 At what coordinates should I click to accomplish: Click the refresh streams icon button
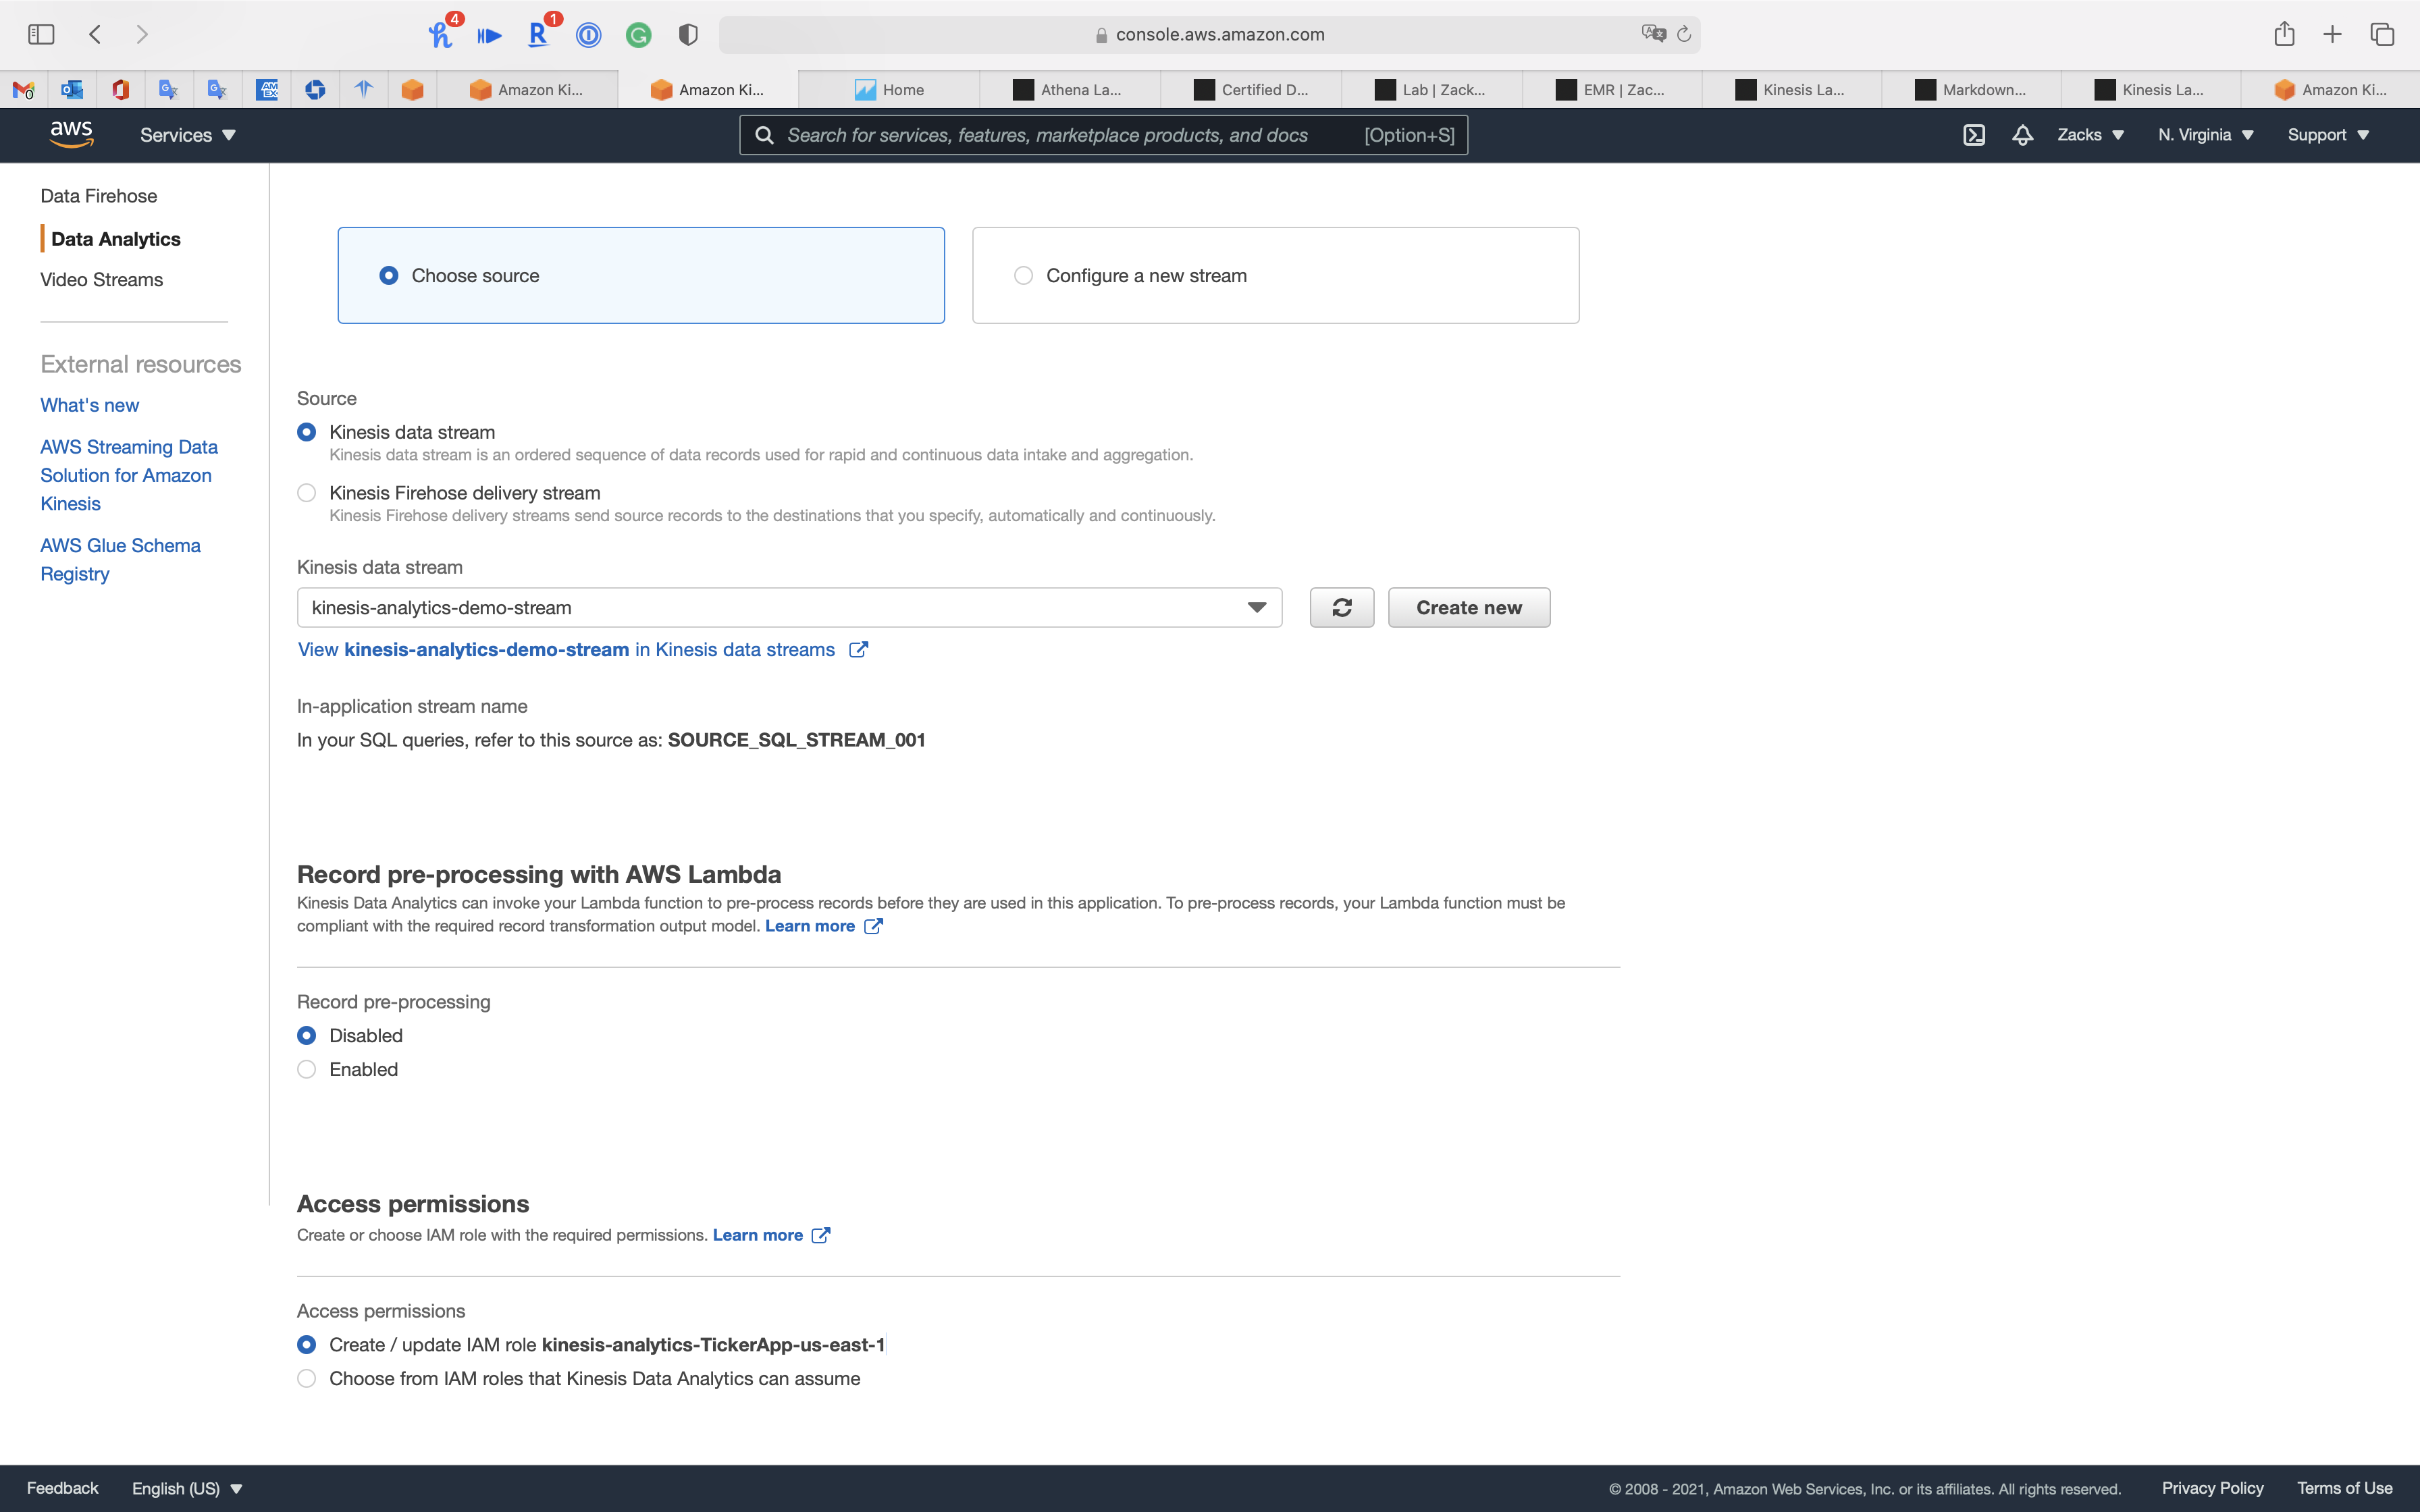(x=1341, y=607)
